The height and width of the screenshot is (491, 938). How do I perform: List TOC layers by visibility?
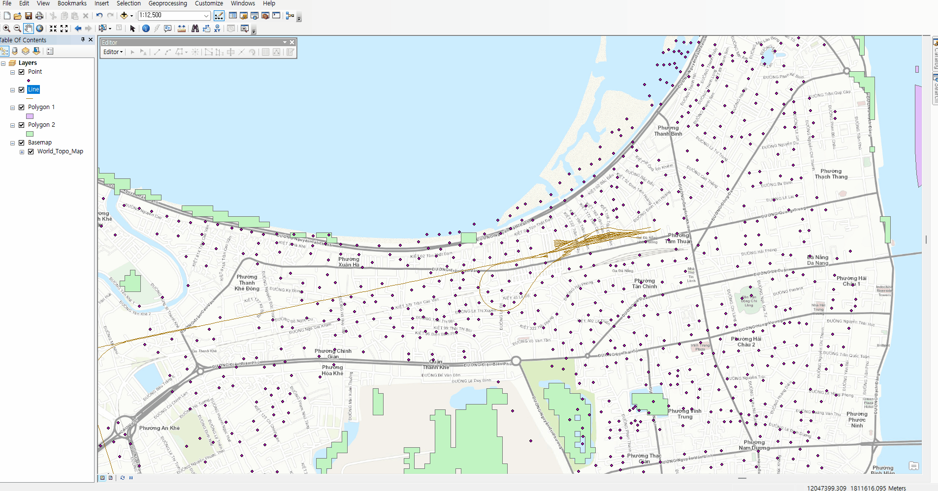pos(26,51)
